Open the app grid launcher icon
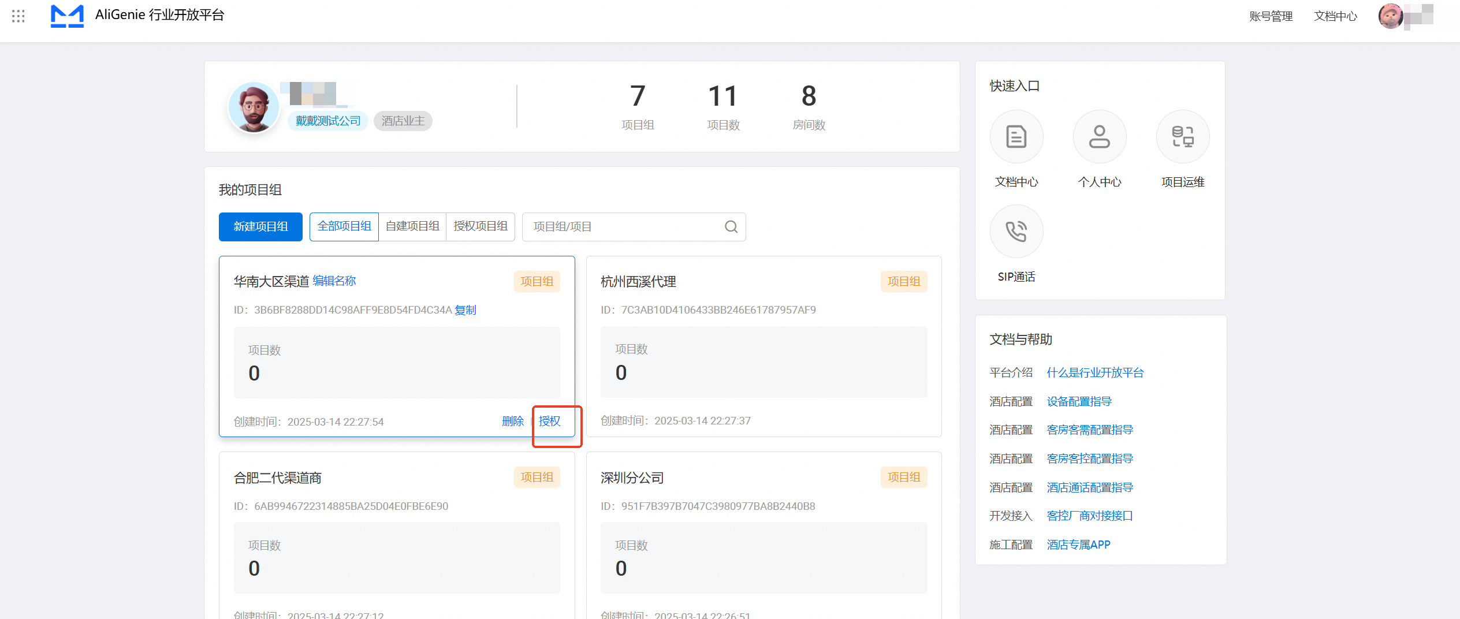1460x619 pixels. tap(18, 16)
